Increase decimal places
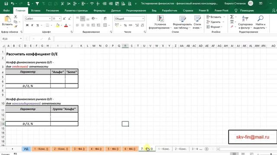This screenshot has height=155, width=277. (137, 25)
